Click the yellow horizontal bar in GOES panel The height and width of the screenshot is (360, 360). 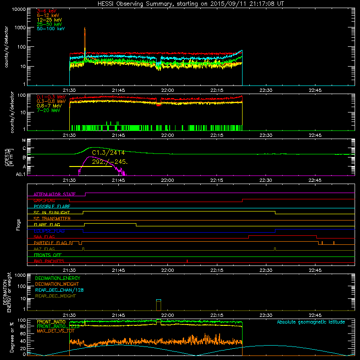pos(90,166)
